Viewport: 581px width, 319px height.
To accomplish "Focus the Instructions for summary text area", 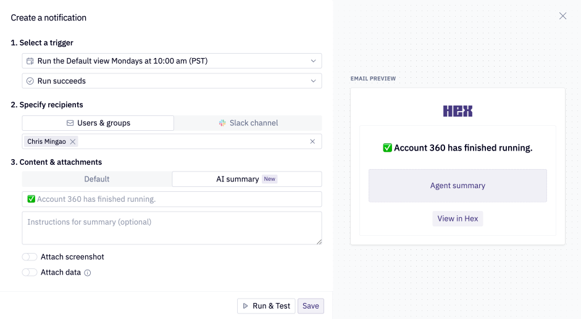I will (172, 228).
